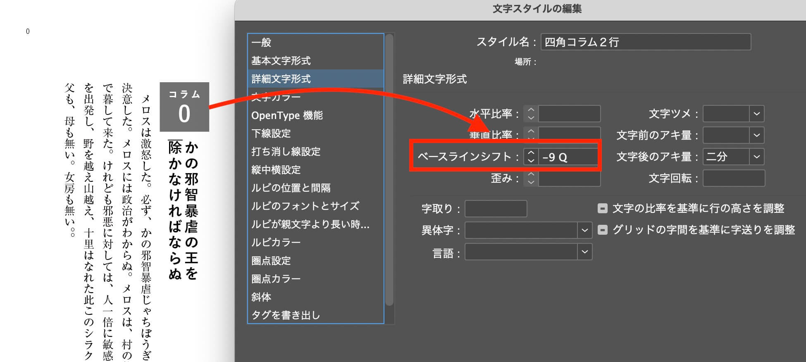Open the 言語 dropdown
Image resolution: width=806 pixels, height=362 pixels.
pos(584,252)
